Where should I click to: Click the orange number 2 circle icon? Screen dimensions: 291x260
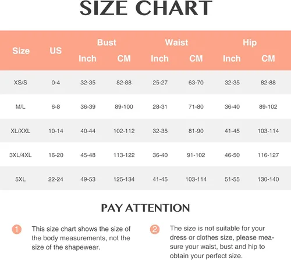[155, 229]
